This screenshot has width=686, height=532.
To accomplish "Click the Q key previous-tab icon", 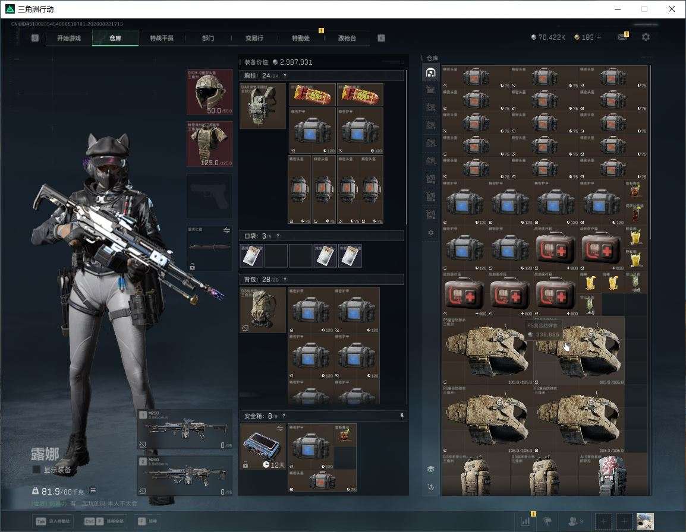I will tap(35, 38).
